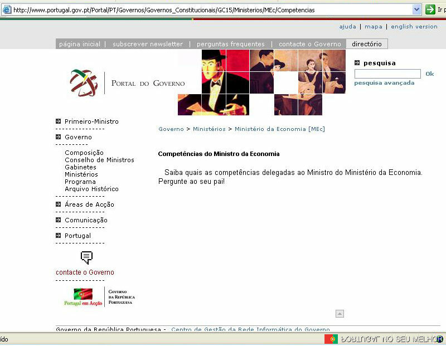Click the Portuguese flag icon in status bar
Image resolution: width=446 pixels, height=346 pixels.
pos(331,339)
